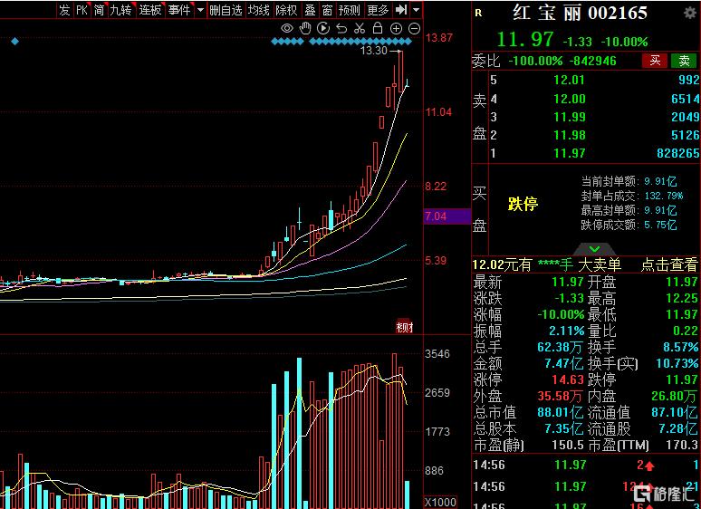Click the 大卖单 label
Screen dimensions: 701x509
(600, 265)
